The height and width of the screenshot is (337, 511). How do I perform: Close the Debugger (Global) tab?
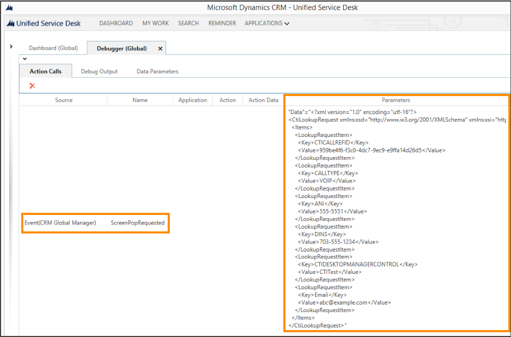coord(160,48)
